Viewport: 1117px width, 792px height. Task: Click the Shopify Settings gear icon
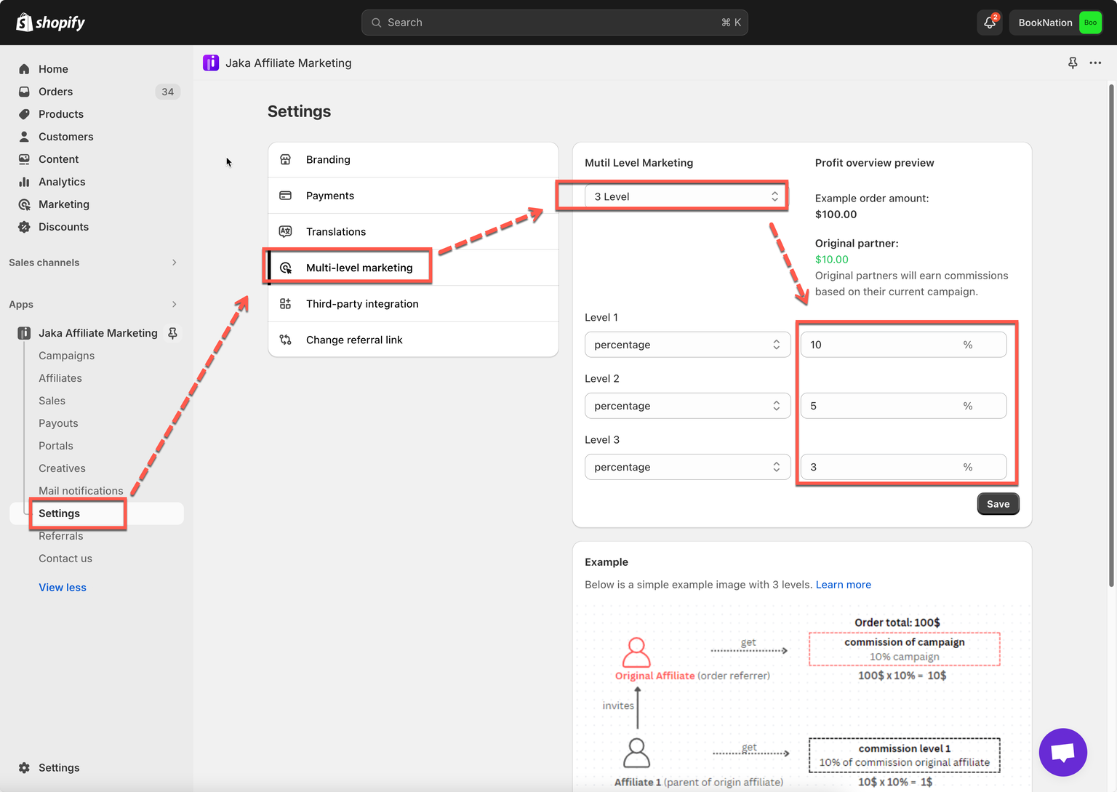click(x=24, y=768)
